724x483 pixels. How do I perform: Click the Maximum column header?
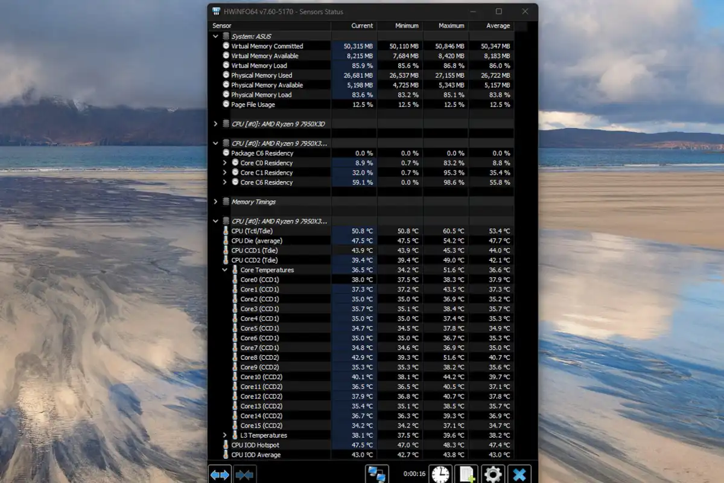pyautogui.click(x=451, y=26)
